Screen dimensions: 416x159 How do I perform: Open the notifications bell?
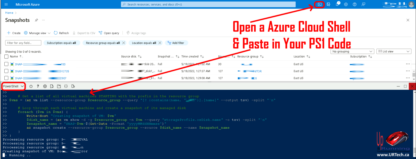pos(337,4)
